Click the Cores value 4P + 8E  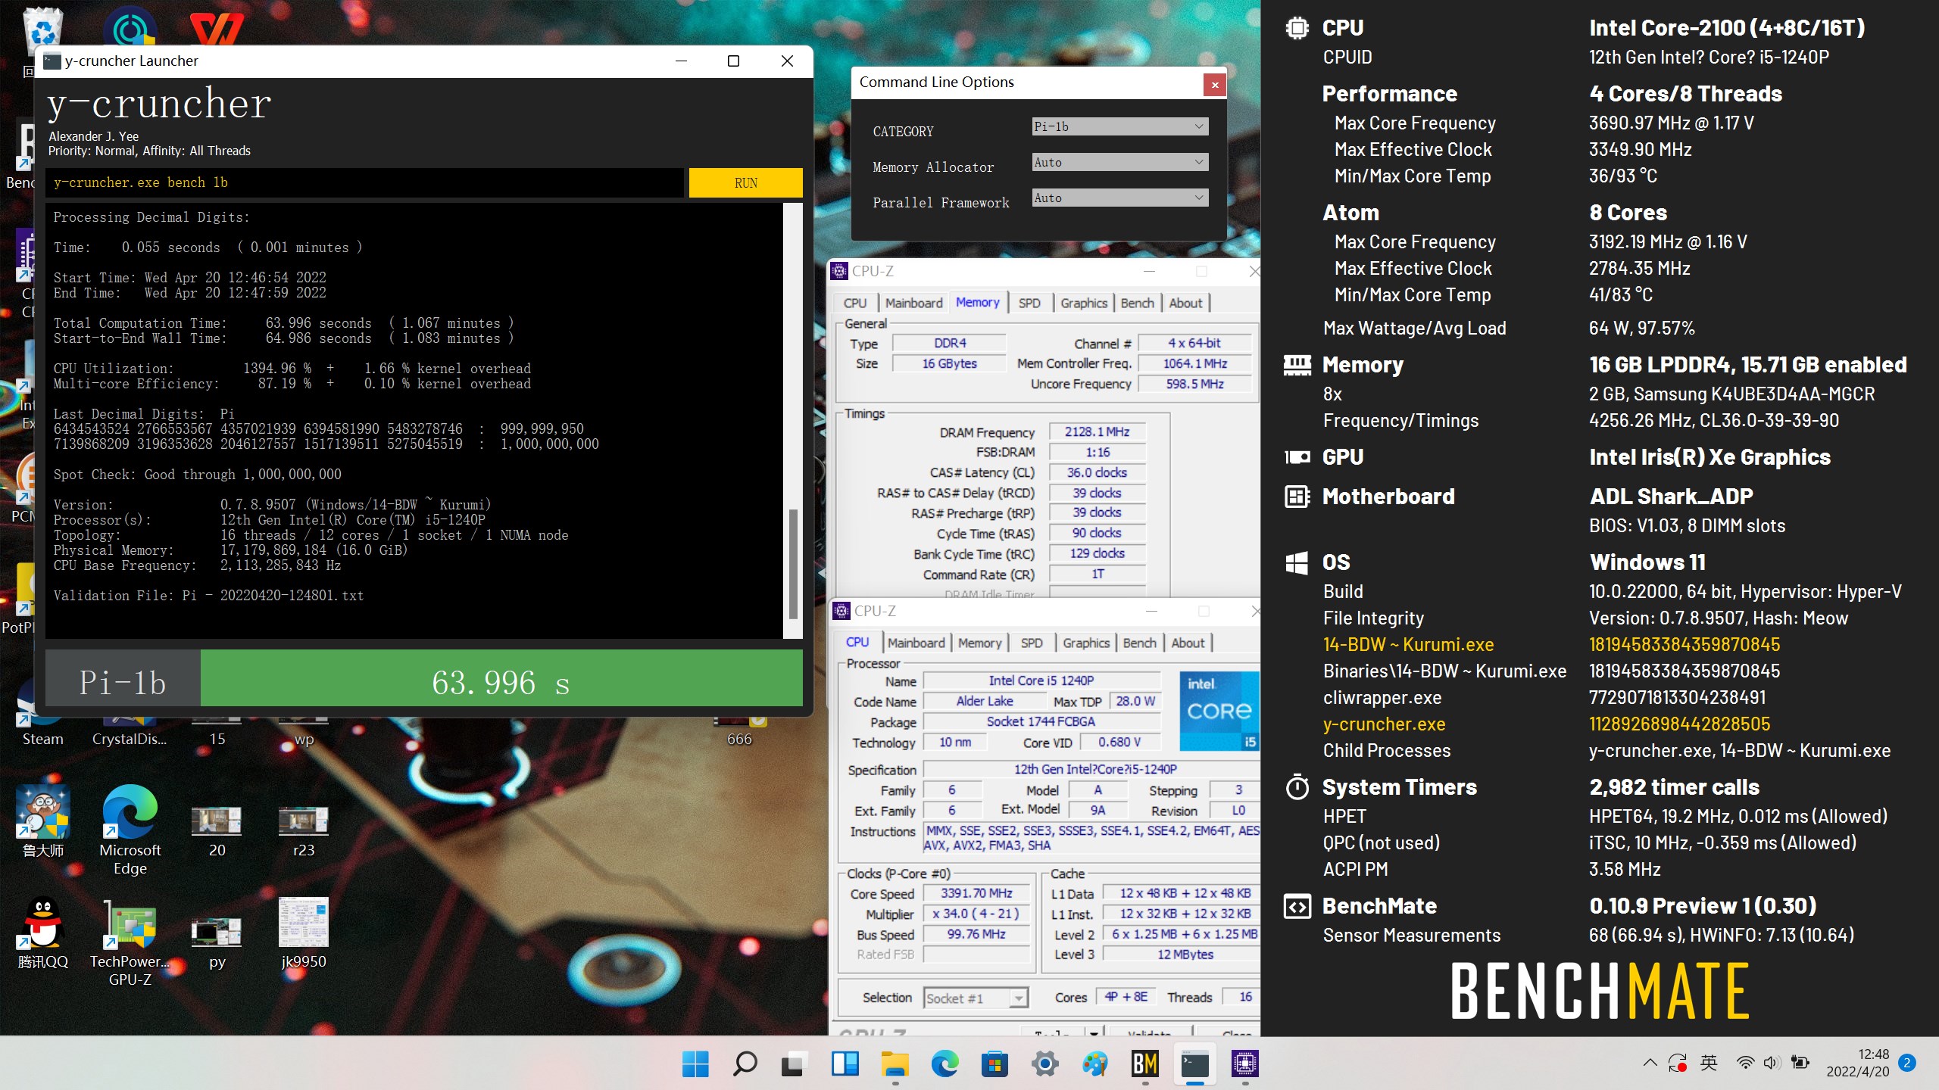(1126, 996)
